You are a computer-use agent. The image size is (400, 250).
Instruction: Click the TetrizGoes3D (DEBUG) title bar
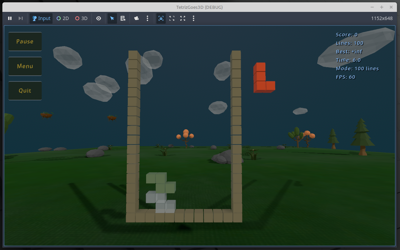[x=199, y=7]
